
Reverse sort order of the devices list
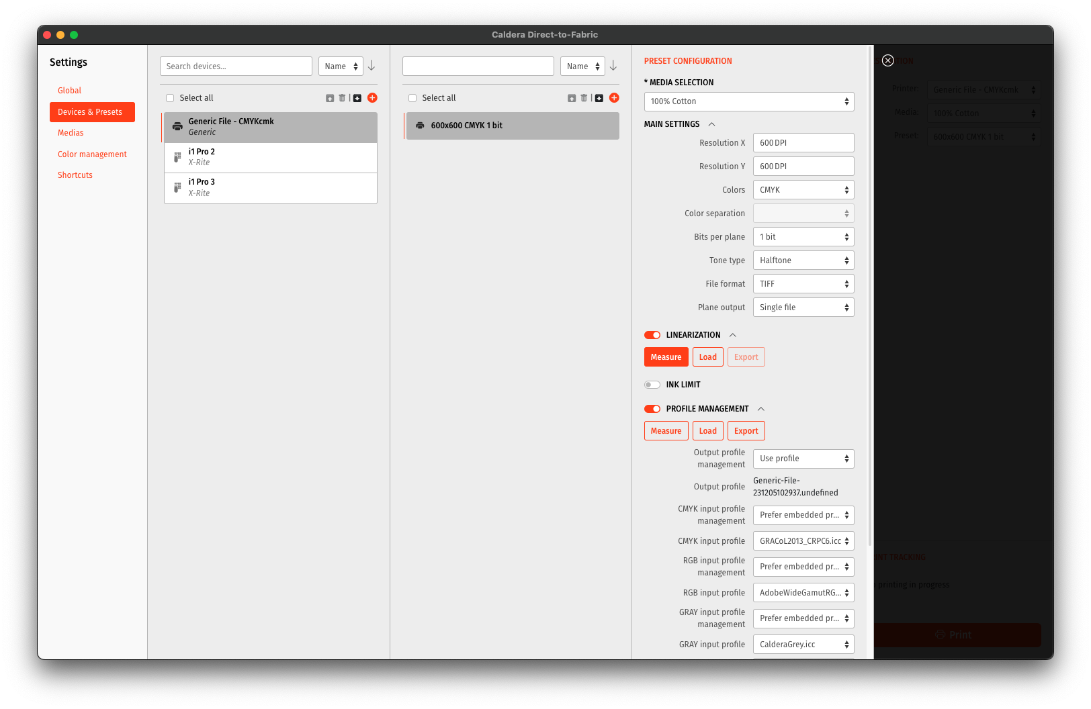(372, 66)
